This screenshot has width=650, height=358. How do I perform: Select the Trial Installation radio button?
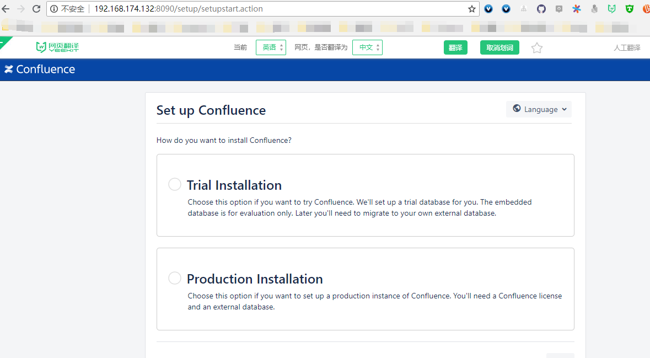pyautogui.click(x=175, y=184)
